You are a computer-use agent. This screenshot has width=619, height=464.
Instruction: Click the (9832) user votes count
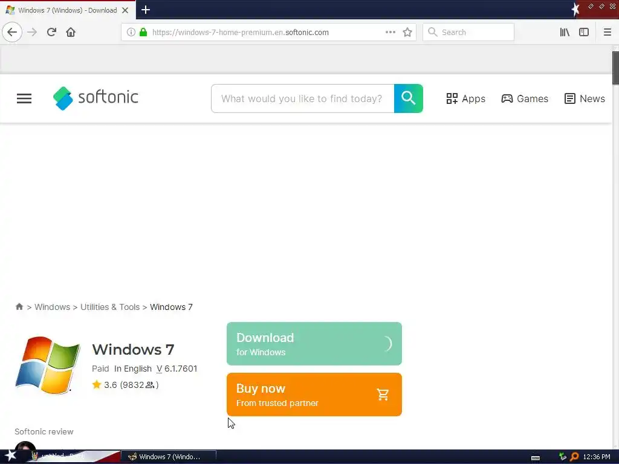click(140, 385)
